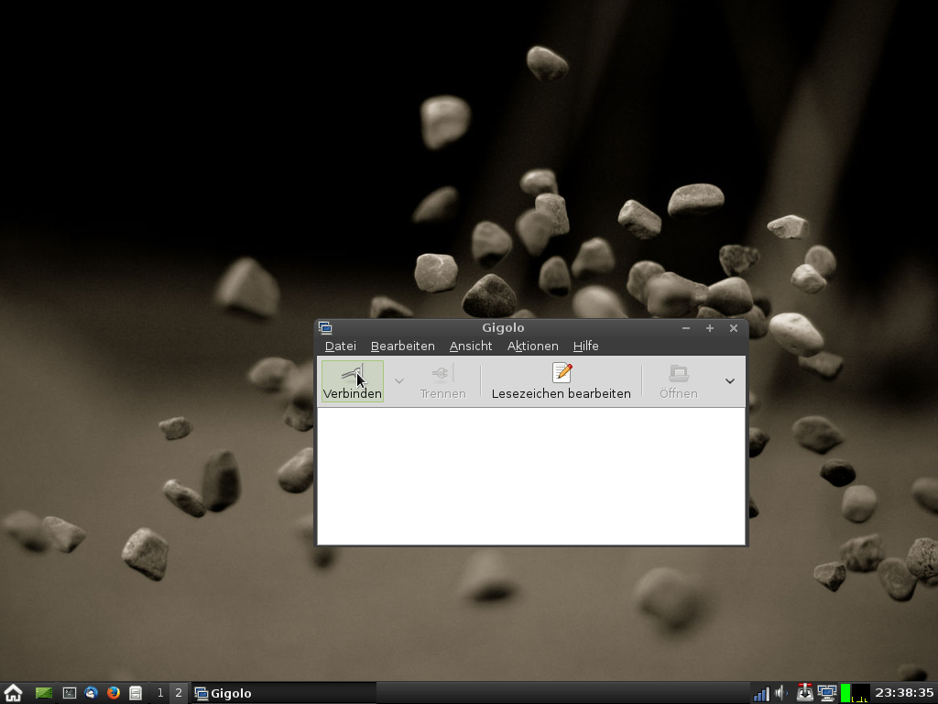This screenshot has height=704, width=938.
Task: Switch to workspace 2
Action: [x=179, y=693]
